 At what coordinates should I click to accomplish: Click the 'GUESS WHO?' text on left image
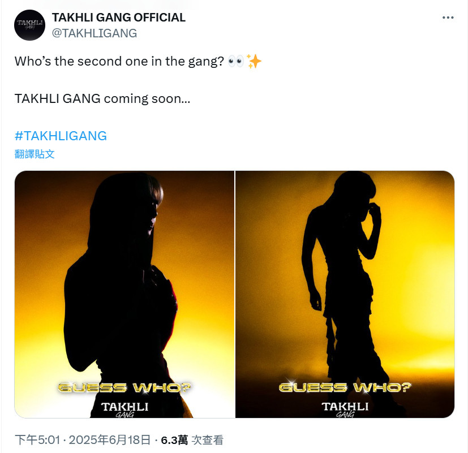pos(124,388)
